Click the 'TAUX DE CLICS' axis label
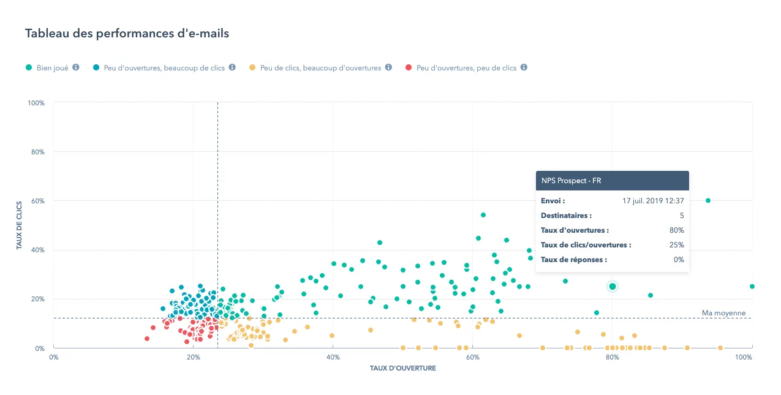Screen dimensions: 781x395 pyautogui.click(x=17, y=225)
